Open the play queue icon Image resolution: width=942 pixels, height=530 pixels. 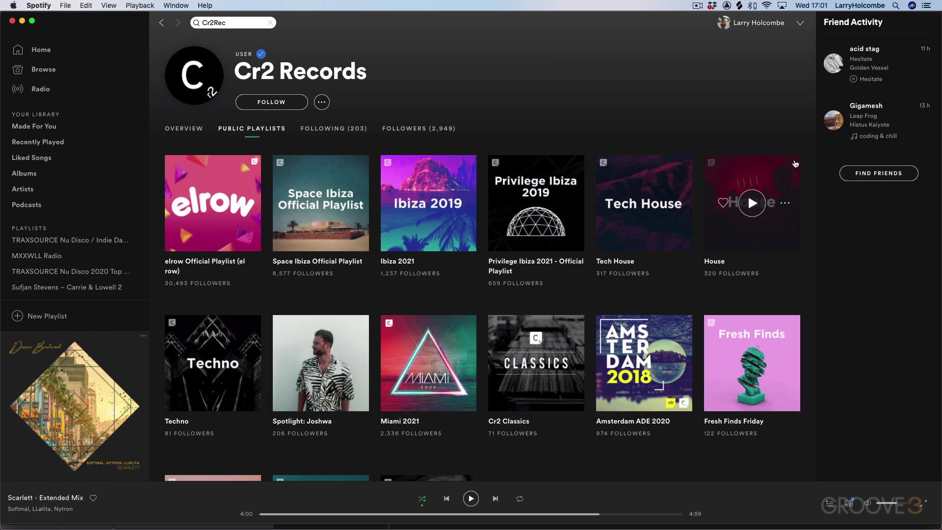coord(829,503)
